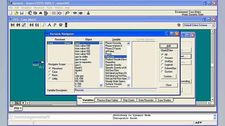225x126 pixels.
Task: Click the New Case icon in main toolbar
Action: [11, 13]
